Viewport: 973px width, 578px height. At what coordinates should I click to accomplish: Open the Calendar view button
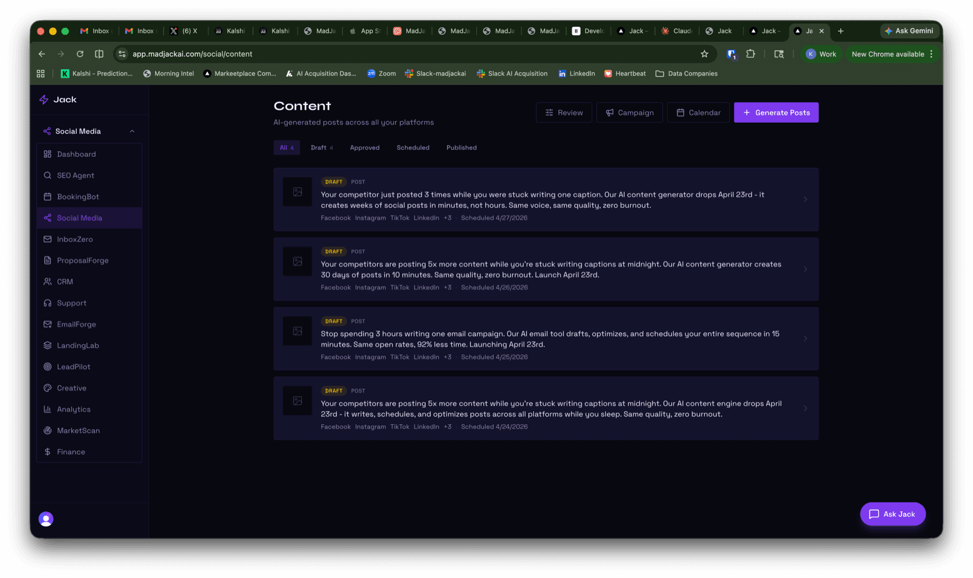[x=698, y=112]
